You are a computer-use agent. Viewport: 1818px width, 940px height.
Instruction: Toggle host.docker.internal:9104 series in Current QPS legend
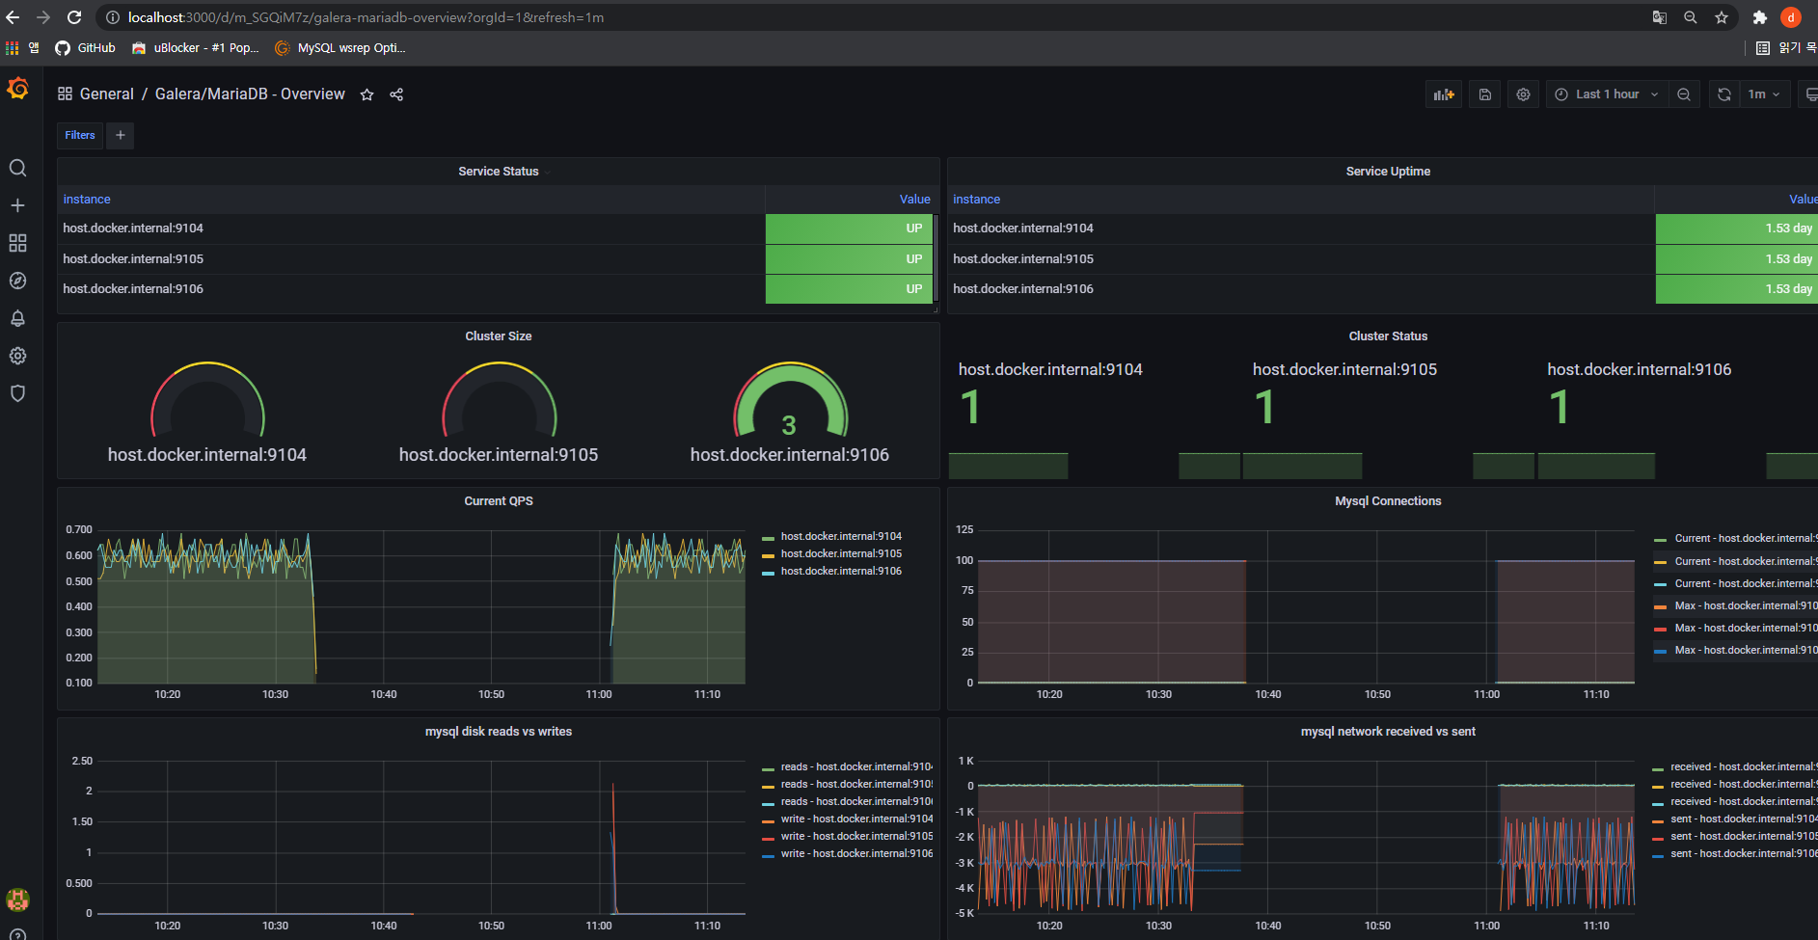(840, 537)
